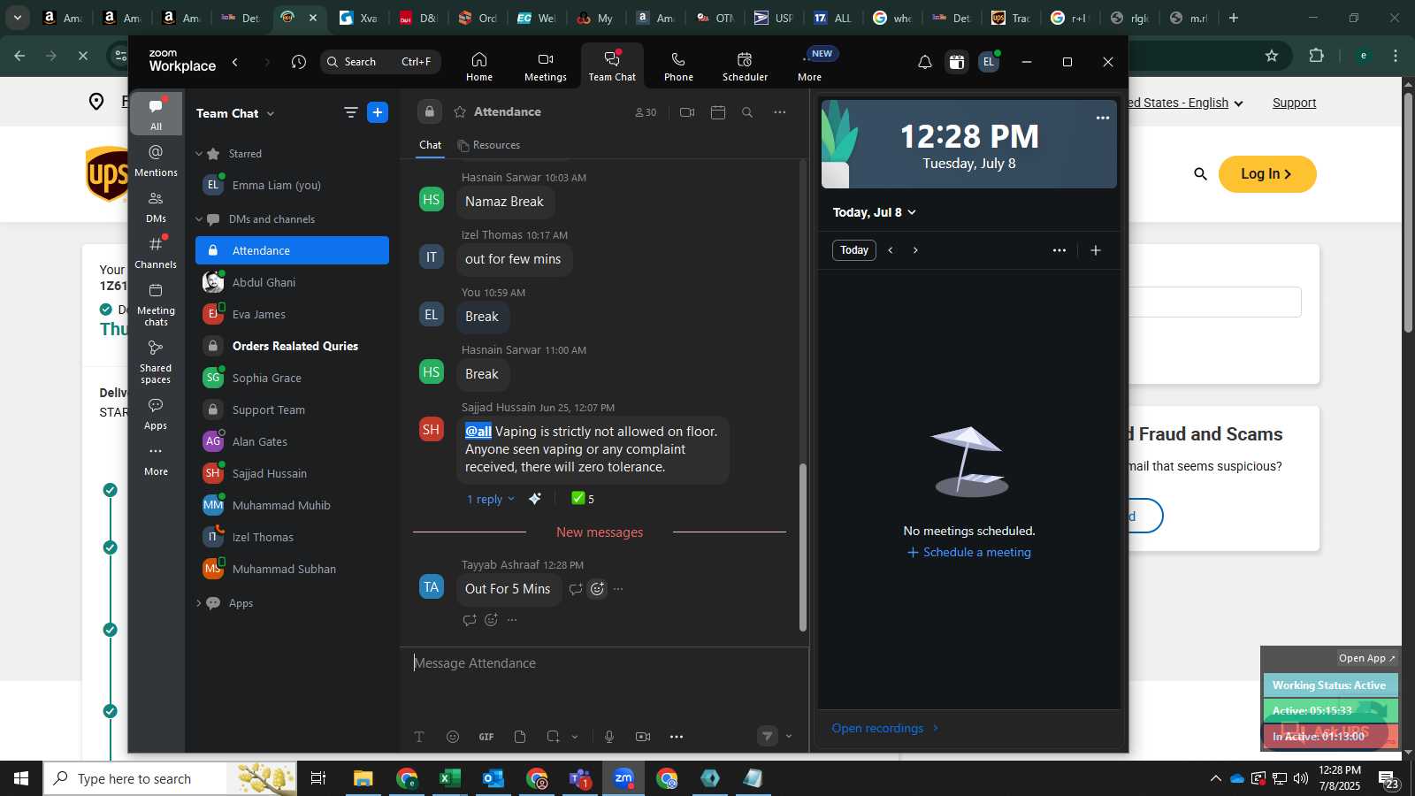Select Orders Realated Quries channel
The image size is (1415, 796).
(292, 346)
